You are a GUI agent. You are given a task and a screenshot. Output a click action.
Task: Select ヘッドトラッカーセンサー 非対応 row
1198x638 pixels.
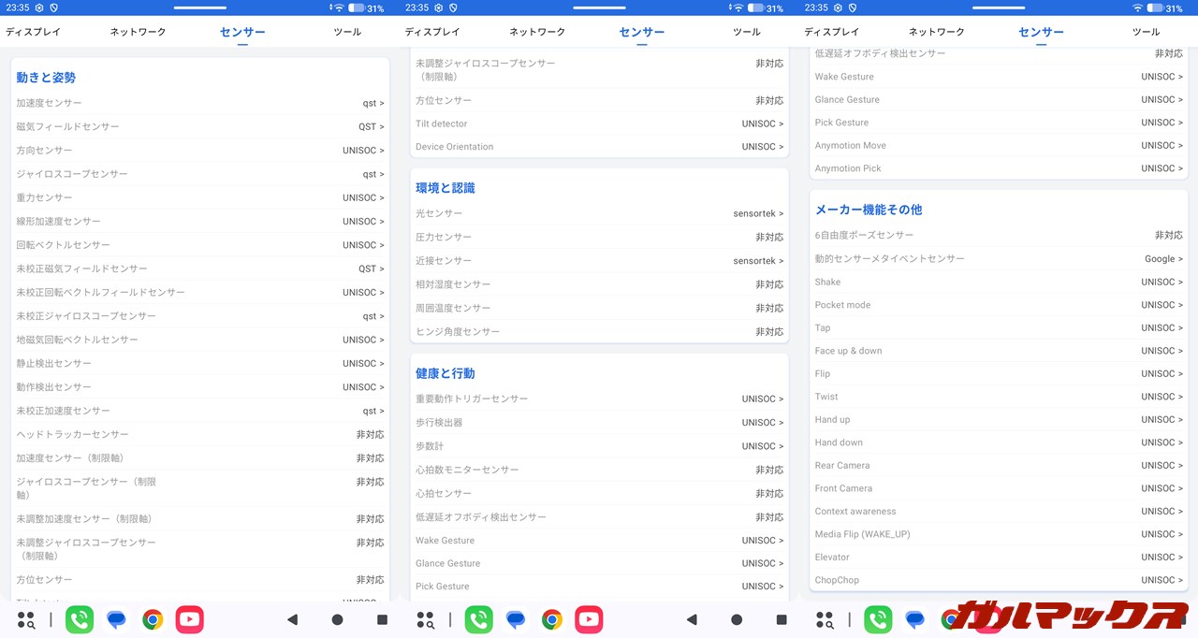tap(200, 434)
